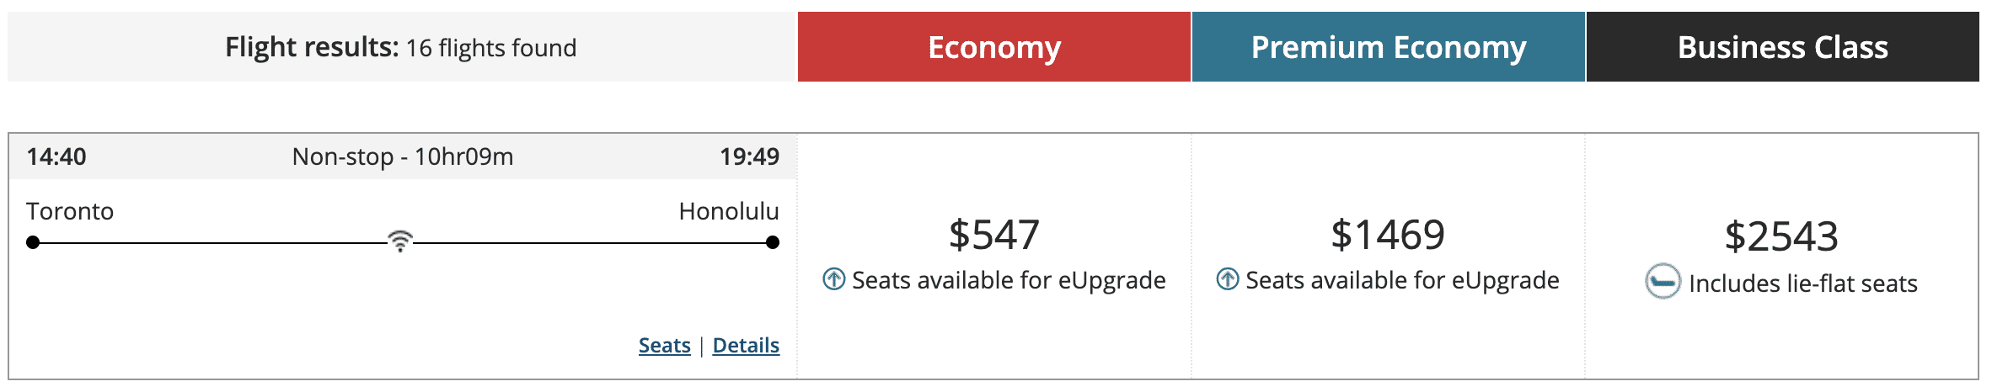This screenshot has width=1992, height=392.
Task: Click the Toronto origin dot on the route line
Action: coord(33,243)
